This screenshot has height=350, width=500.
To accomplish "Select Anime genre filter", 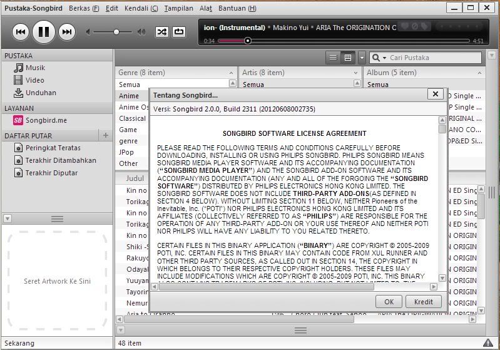I will pyautogui.click(x=129, y=96).
